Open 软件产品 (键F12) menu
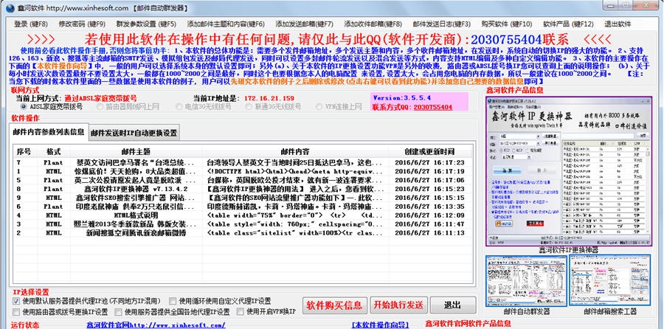This screenshot has width=664, height=329. [x=569, y=24]
